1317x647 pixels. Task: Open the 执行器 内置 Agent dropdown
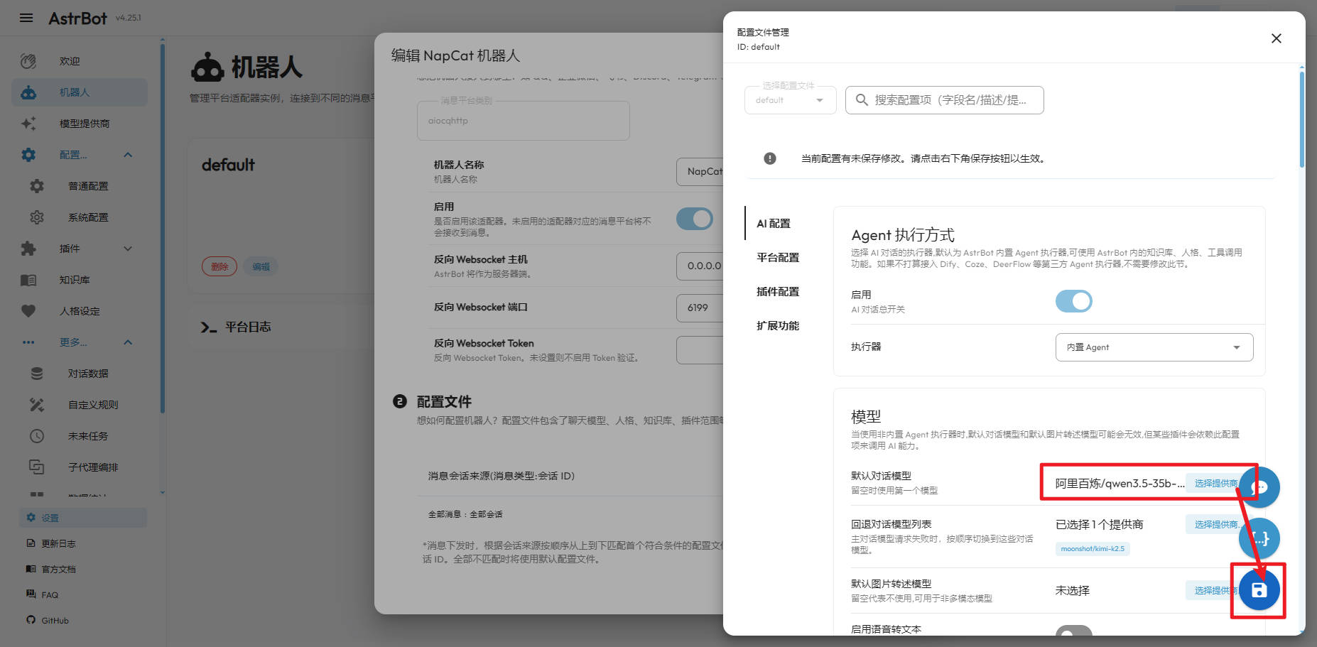tap(1154, 347)
